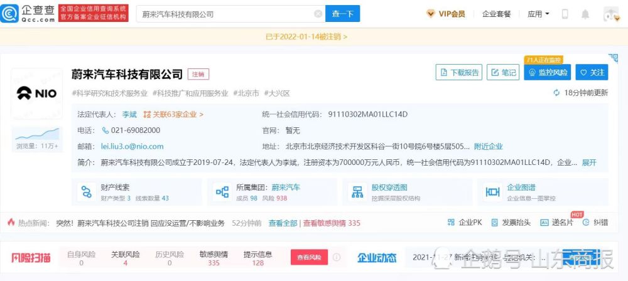This screenshot has width=628, height=281.
Task: Select the #科学研究和技术服务业 tag
Action: pyautogui.click(x=110, y=93)
